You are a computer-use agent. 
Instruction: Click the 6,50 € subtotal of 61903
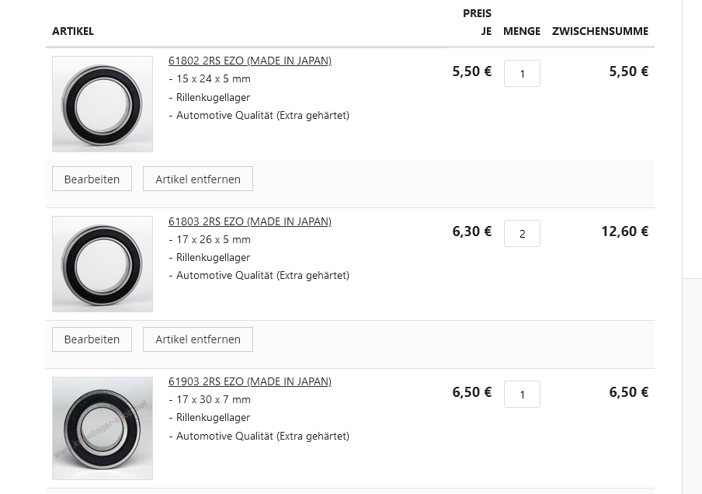coord(628,392)
